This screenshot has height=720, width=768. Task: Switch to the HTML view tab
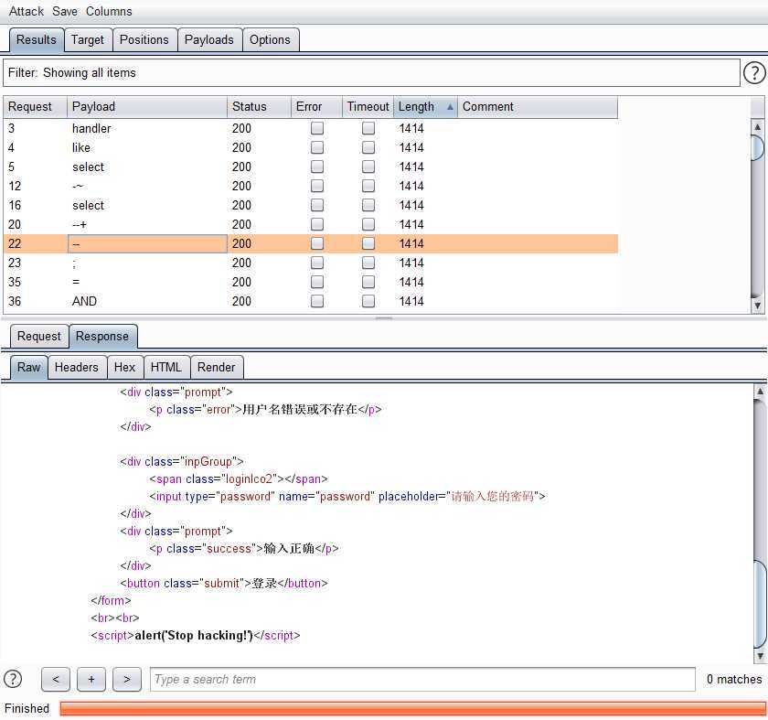tap(166, 367)
